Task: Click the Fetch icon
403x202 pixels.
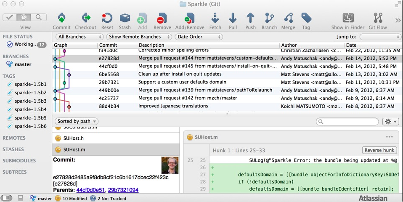Action: [x=215, y=18]
